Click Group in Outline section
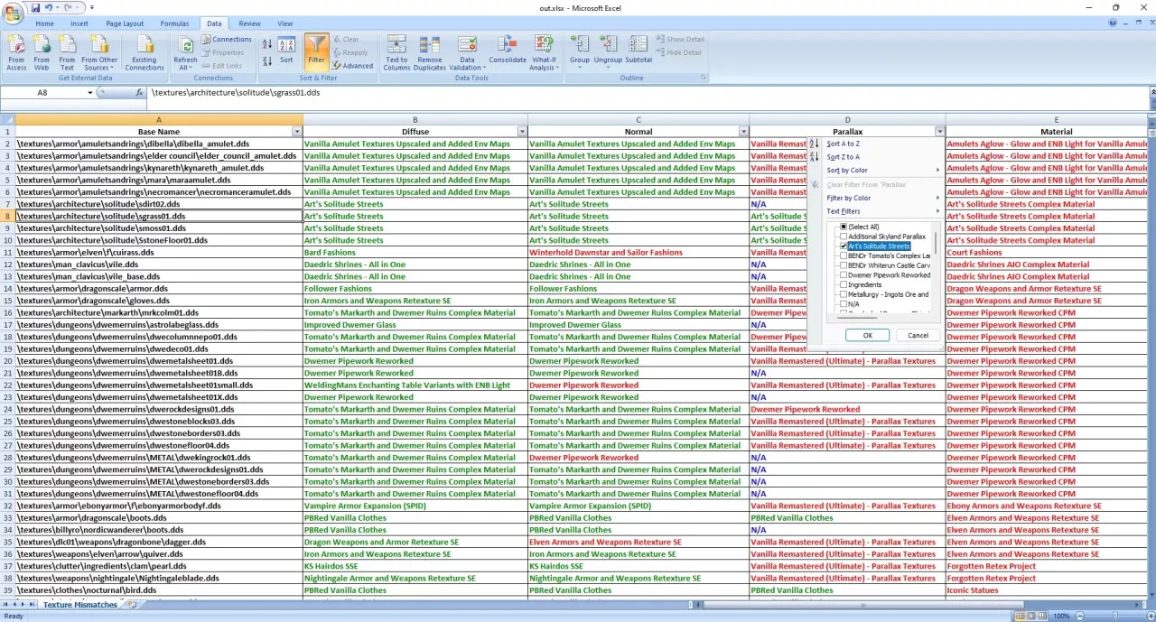Image resolution: width=1156 pixels, height=622 pixels. [x=580, y=53]
